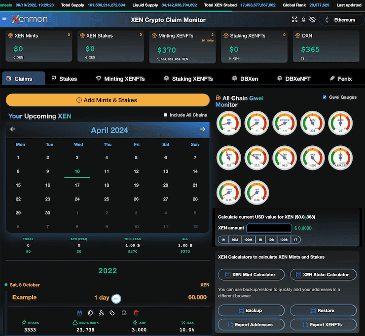The image size is (365, 336).
Task: Click the lightbulb theme icon
Action: coord(303,20)
